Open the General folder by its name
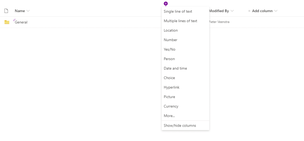 [21, 22]
